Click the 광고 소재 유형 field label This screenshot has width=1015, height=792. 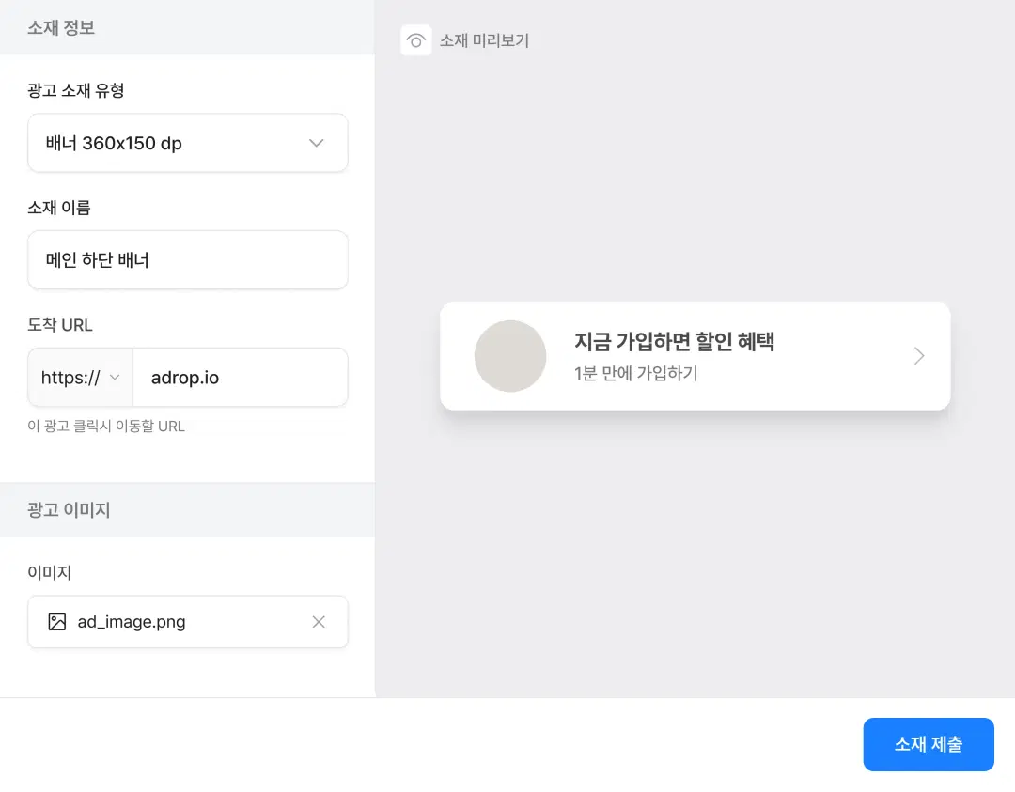76,91
